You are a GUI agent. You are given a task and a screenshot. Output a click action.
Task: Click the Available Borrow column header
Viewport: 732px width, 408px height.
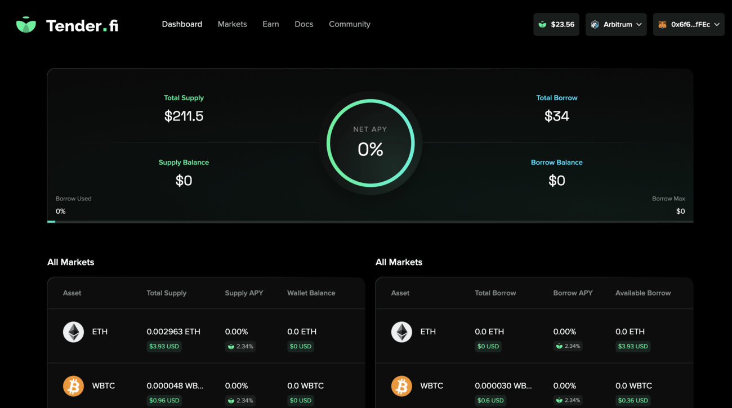(x=643, y=293)
